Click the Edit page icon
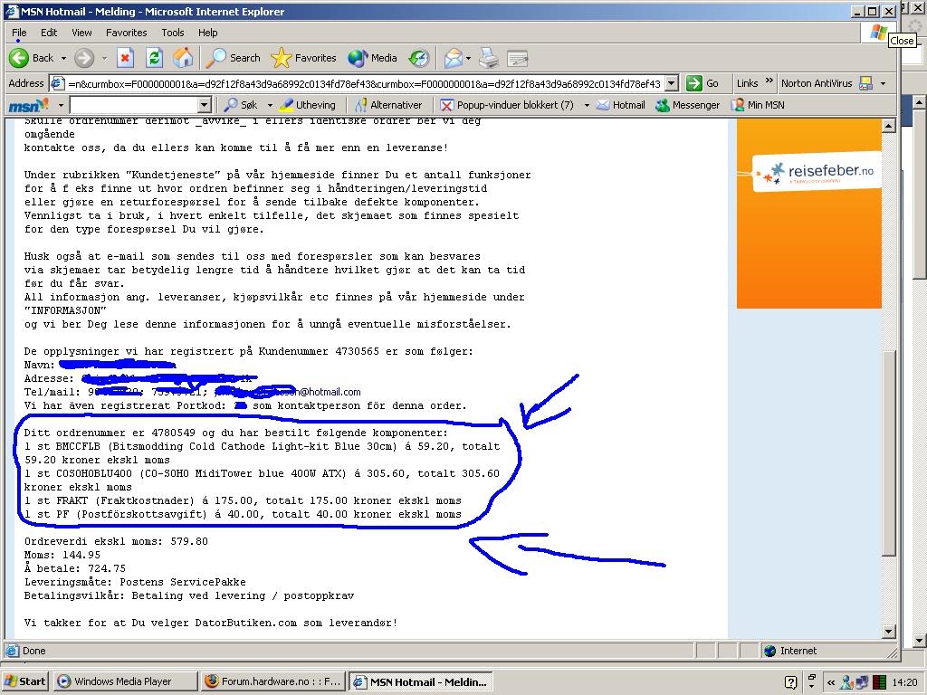 click(517, 58)
